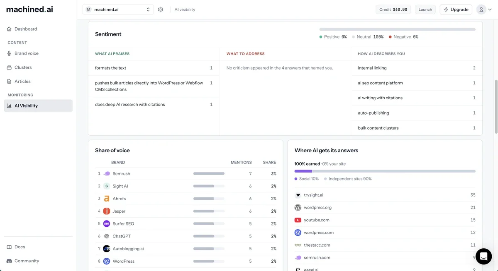
Task: Click the AI visibility breadcrumb
Action: pyautogui.click(x=185, y=10)
